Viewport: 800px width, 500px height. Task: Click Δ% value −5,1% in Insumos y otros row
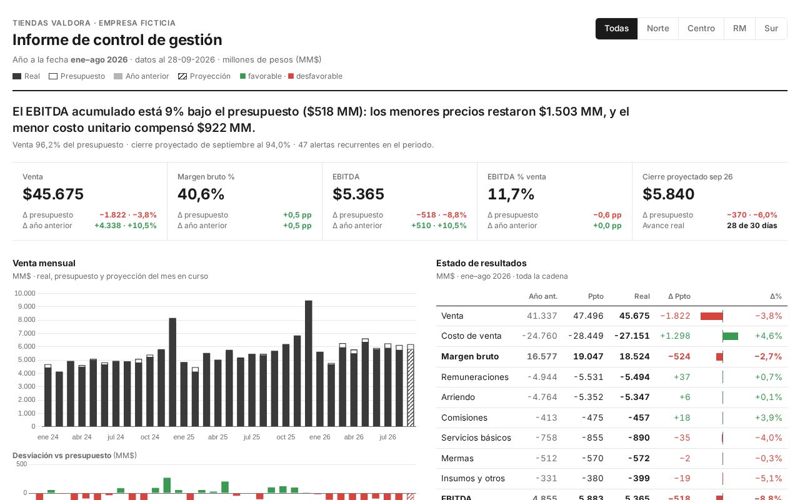[769, 479]
